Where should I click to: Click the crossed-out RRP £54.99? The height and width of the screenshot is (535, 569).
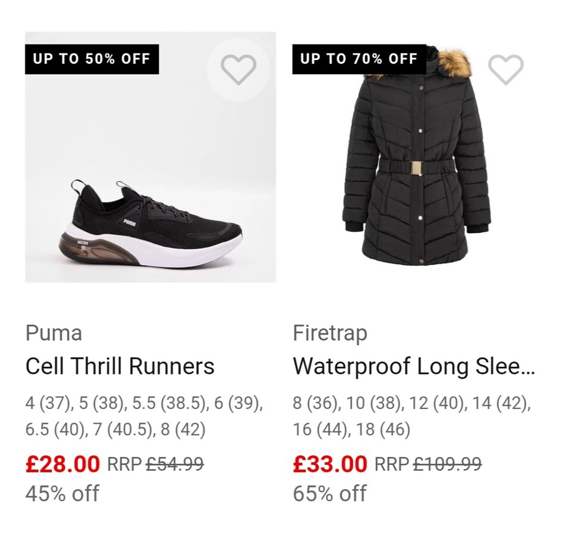(x=174, y=464)
